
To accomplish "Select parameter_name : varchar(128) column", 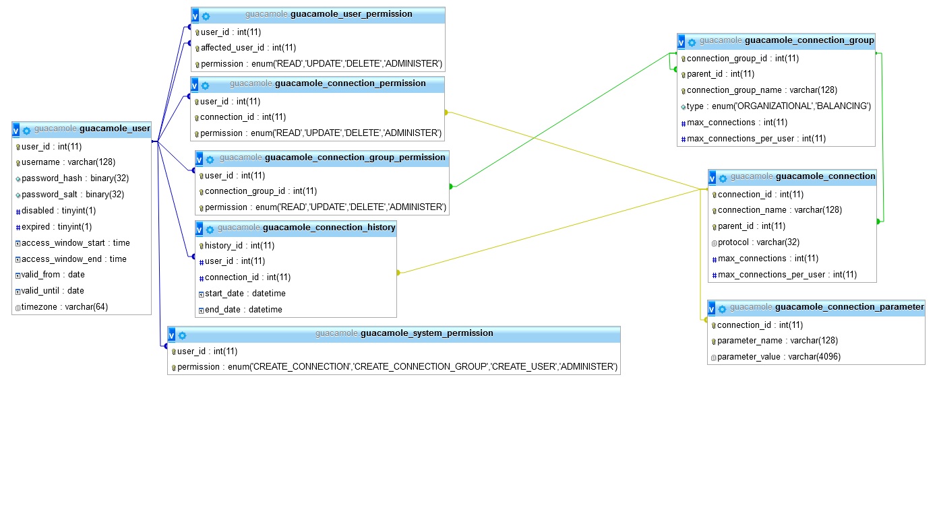I will (816, 341).
